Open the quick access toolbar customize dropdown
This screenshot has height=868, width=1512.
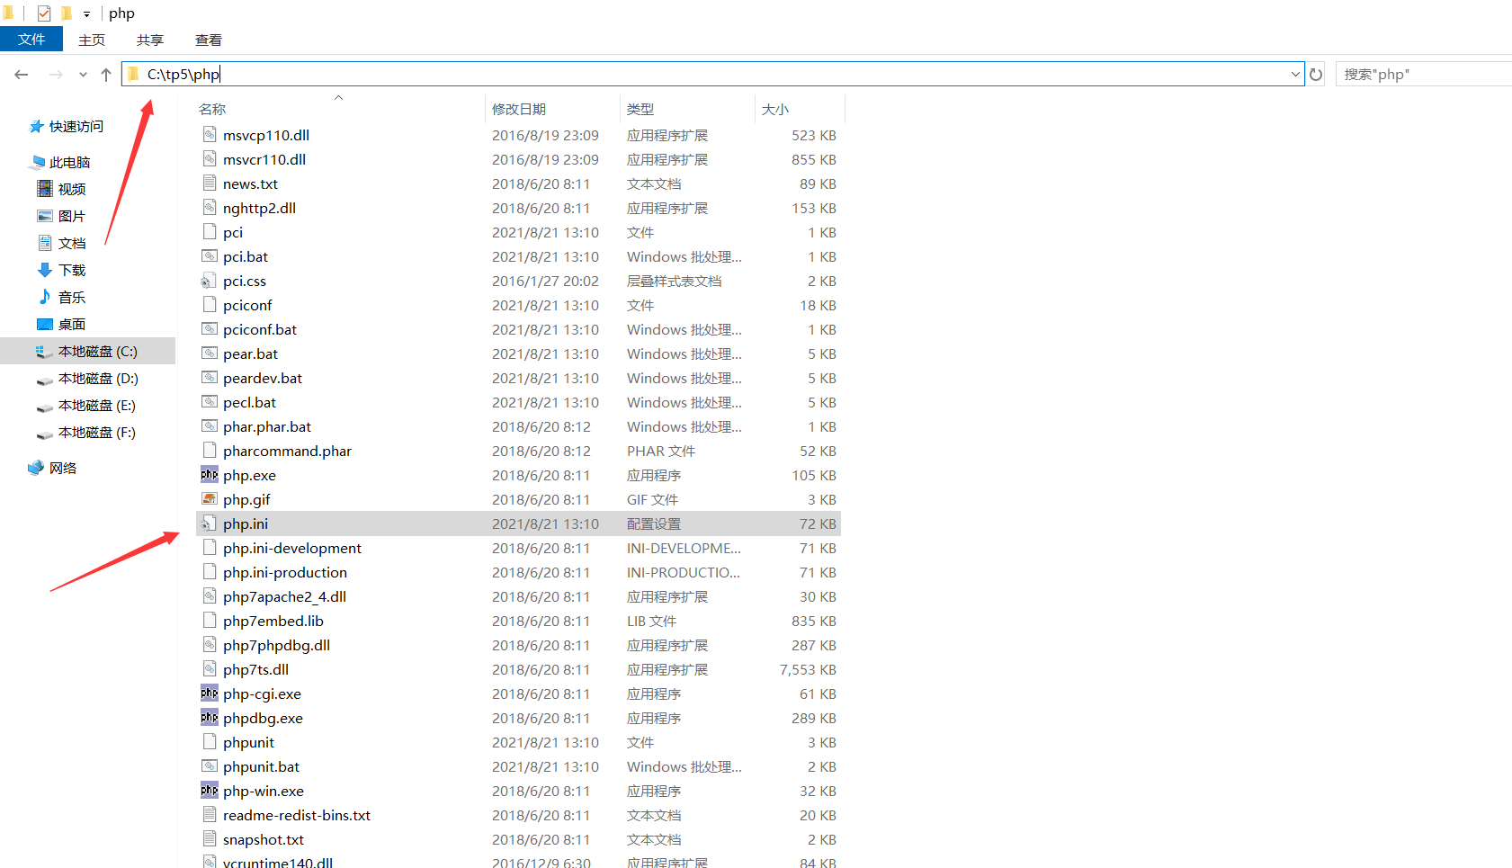[86, 13]
